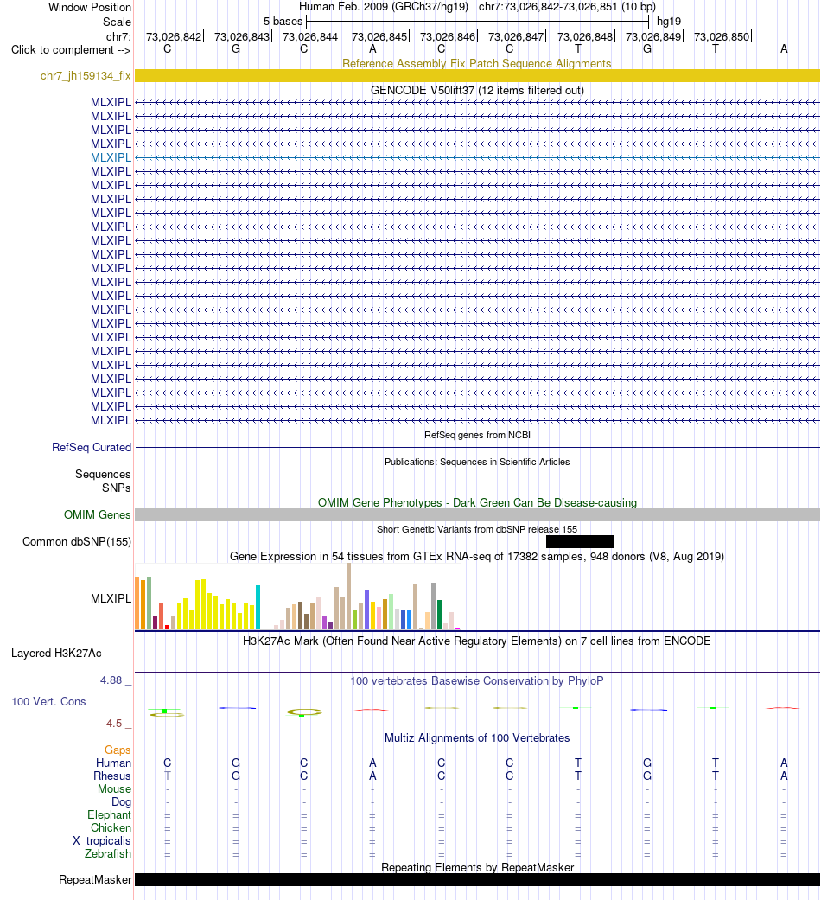Select the Rhesus species row label
Viewport: 821px width, 900px height.
tap(112, 776)
